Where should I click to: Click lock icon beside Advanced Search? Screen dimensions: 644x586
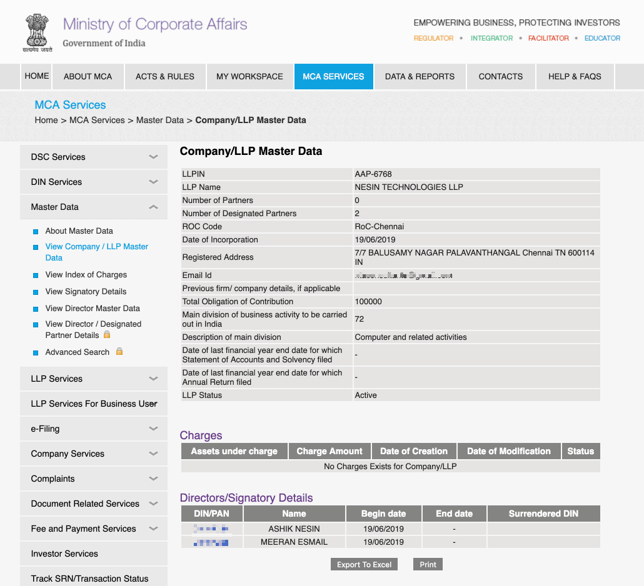[x=119, y=351]
